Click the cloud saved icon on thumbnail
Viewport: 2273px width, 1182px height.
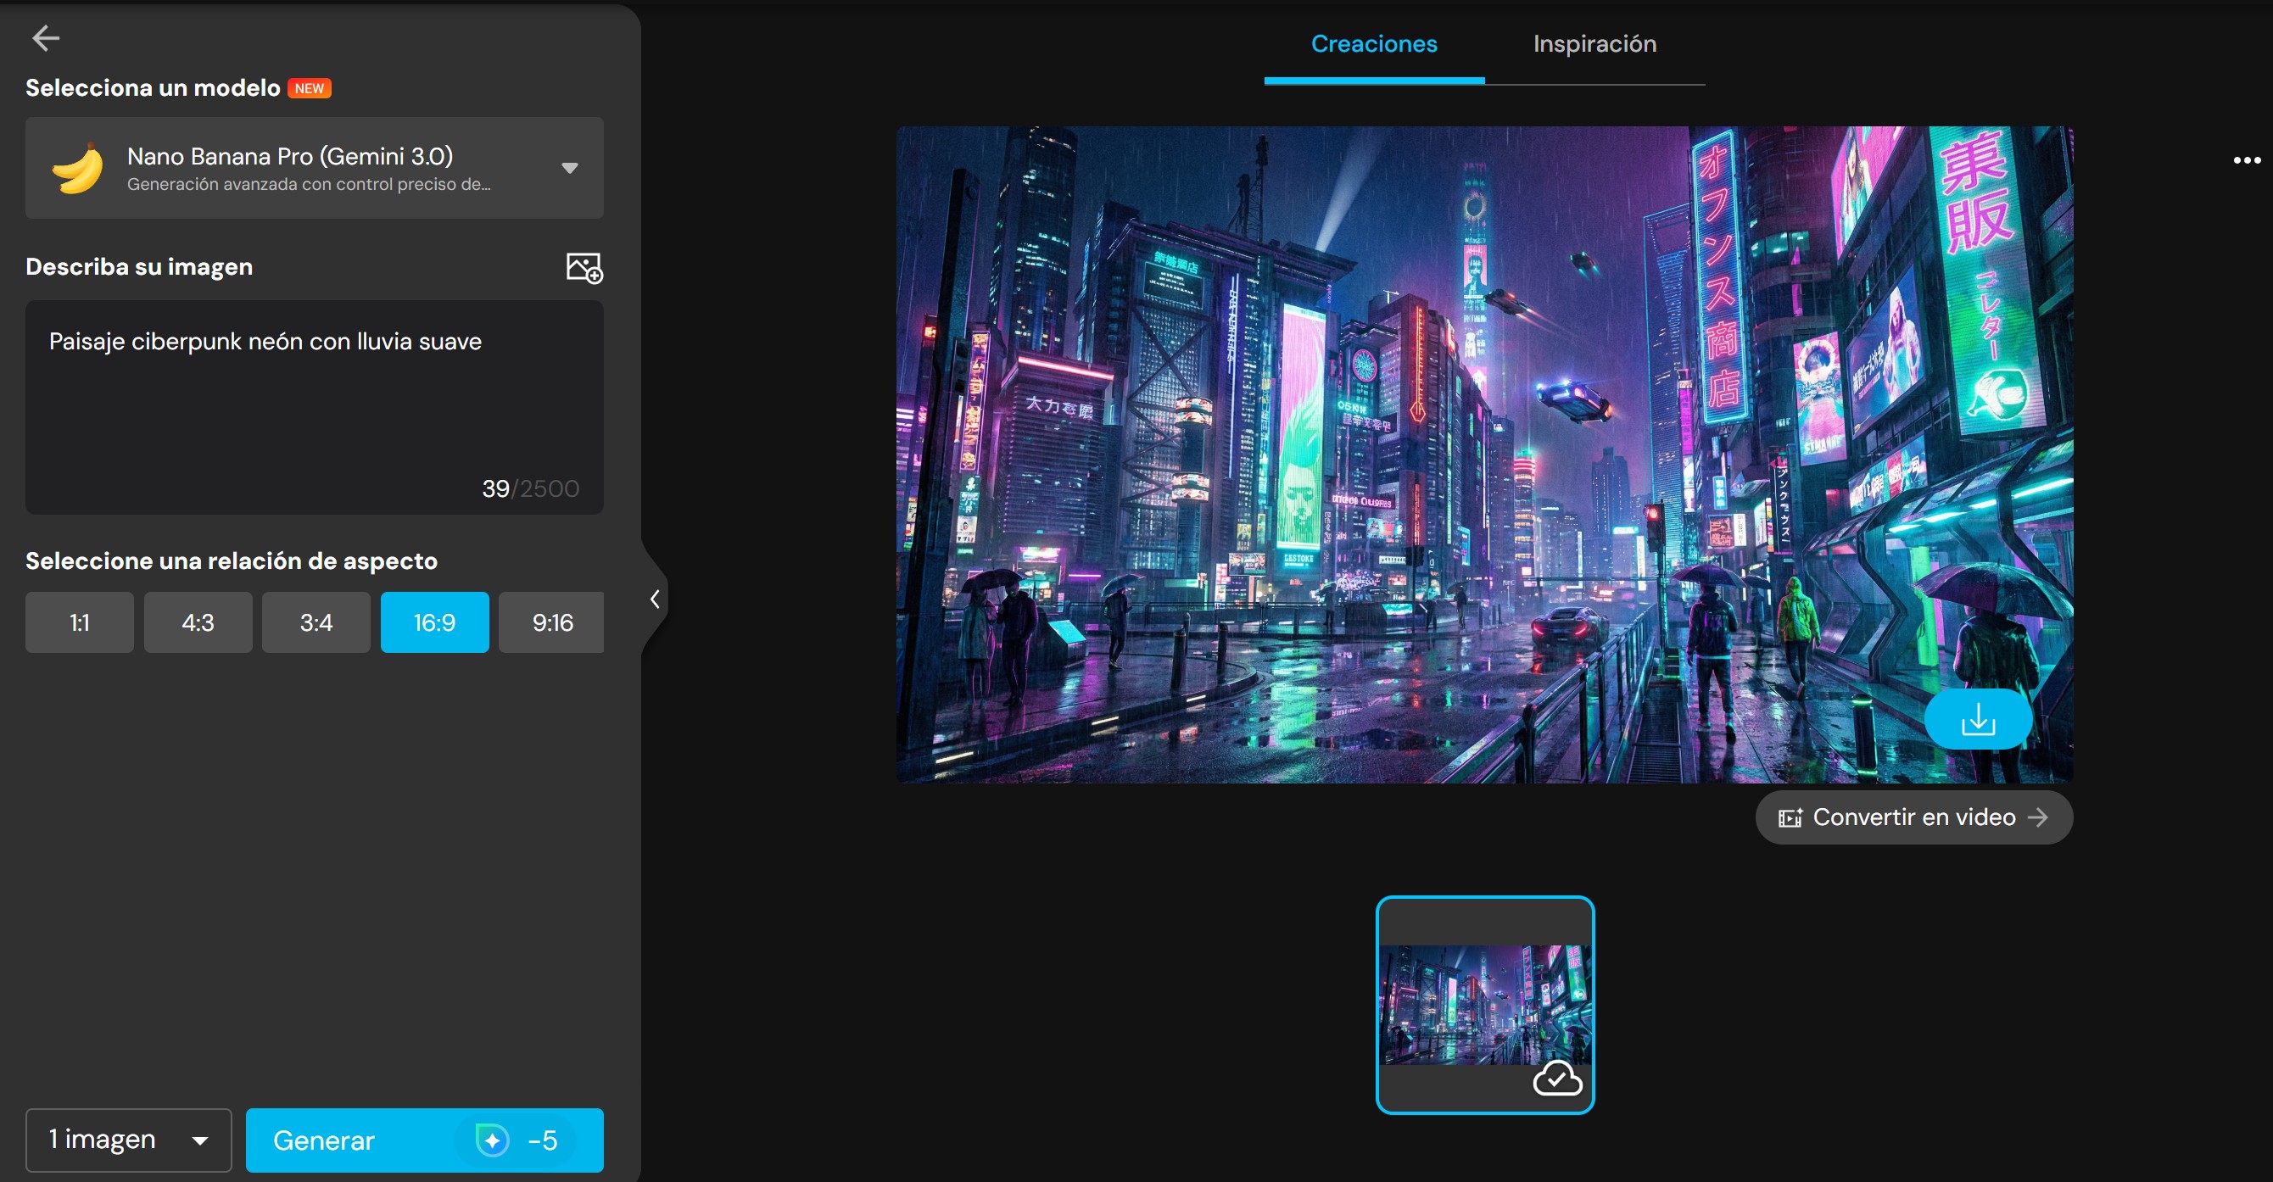(x=1556, y=1078)
